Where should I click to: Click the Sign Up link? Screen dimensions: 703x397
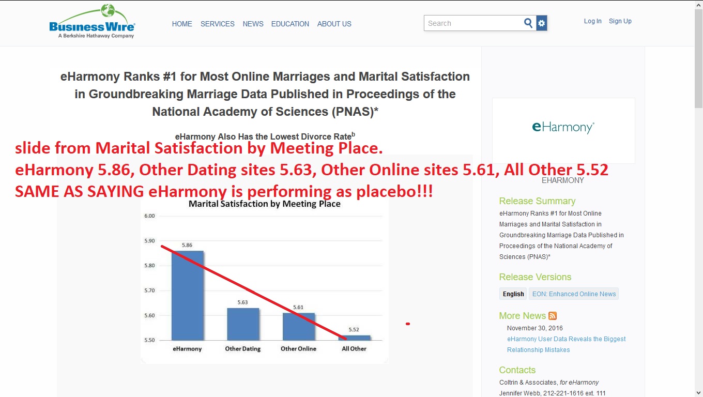(x=620, y=21)
